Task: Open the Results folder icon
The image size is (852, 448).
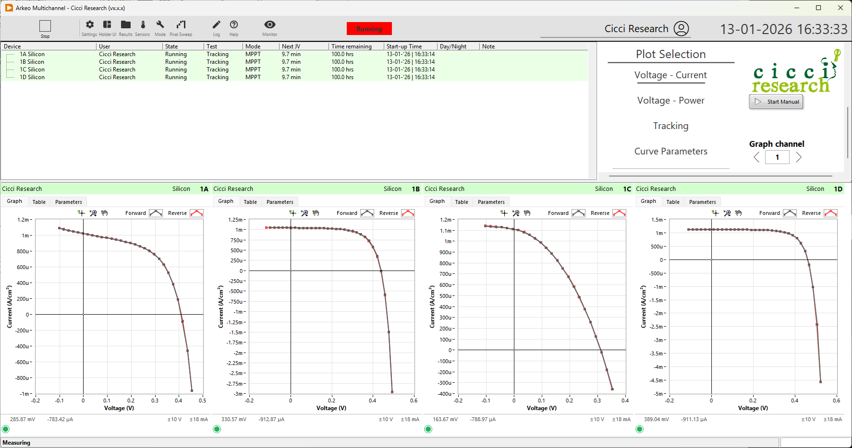Action: point(125,25)
